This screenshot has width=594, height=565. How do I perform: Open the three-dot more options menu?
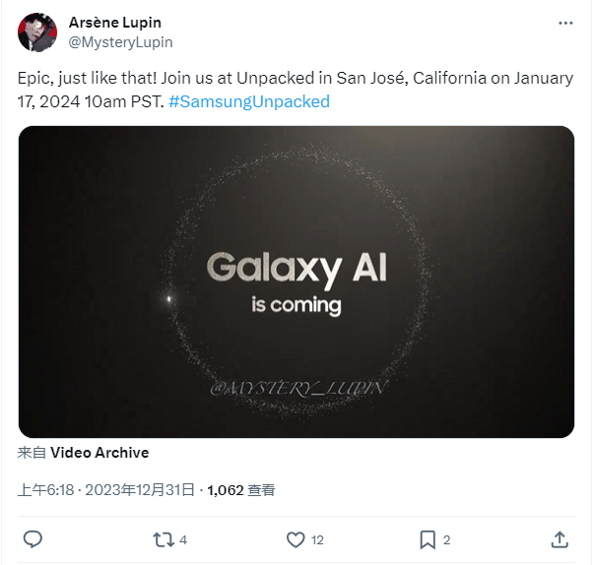click(564, 23)
